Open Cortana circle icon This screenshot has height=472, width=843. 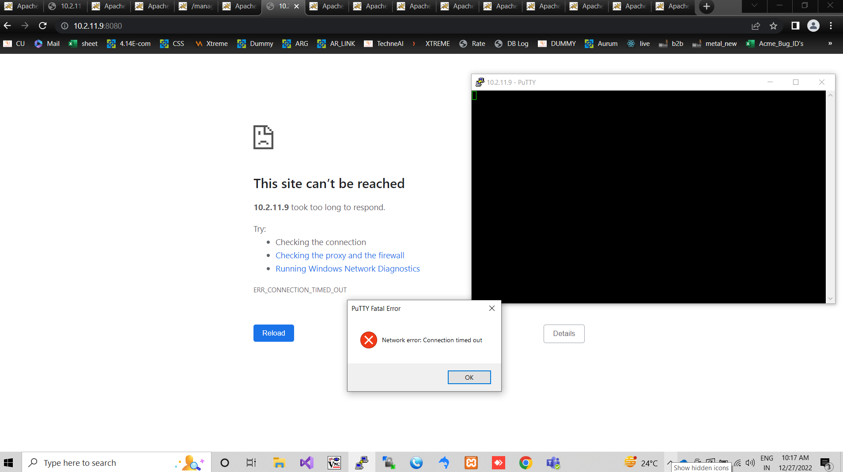[x=224, y=462]
